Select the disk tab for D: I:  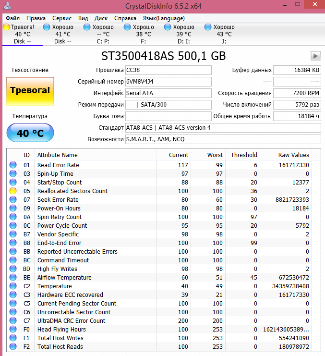184,34
